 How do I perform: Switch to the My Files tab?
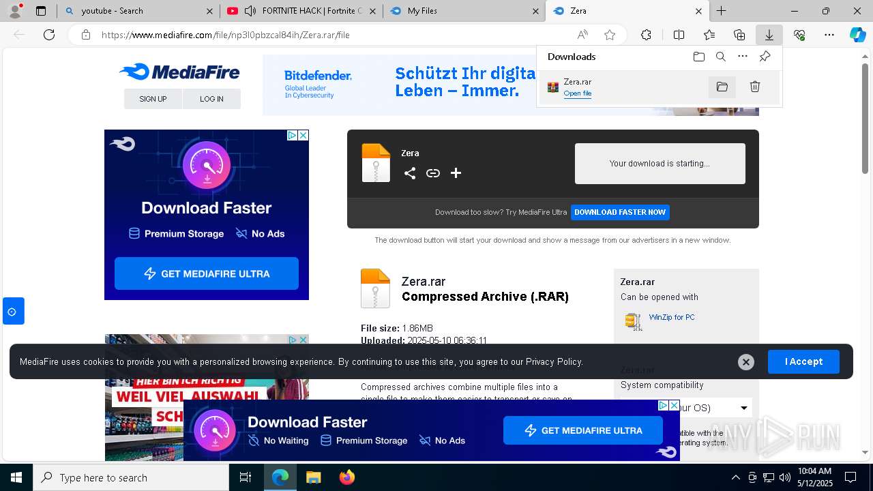pyautogui.click(x=464, y=11)
